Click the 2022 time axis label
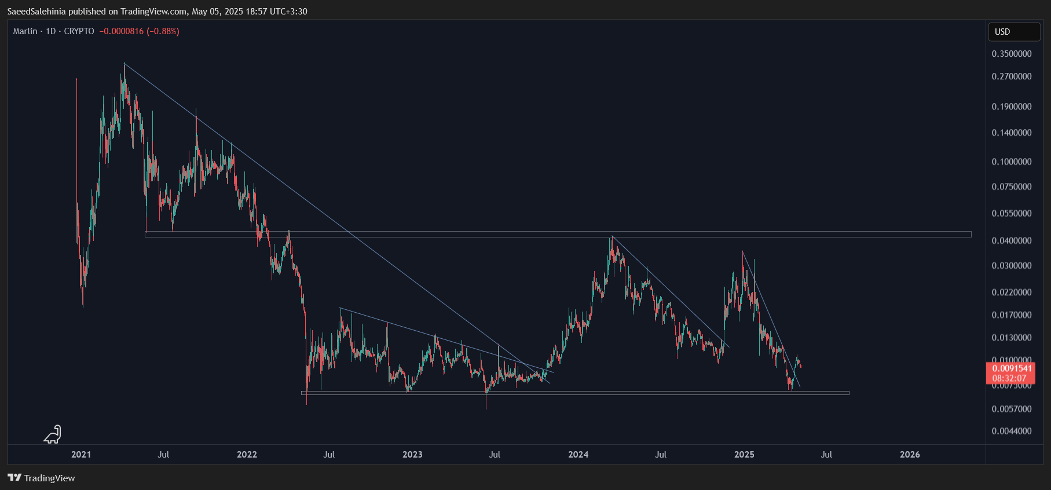Image resolution: width=1051 pixels, height=490 pixels. (247, 455)
